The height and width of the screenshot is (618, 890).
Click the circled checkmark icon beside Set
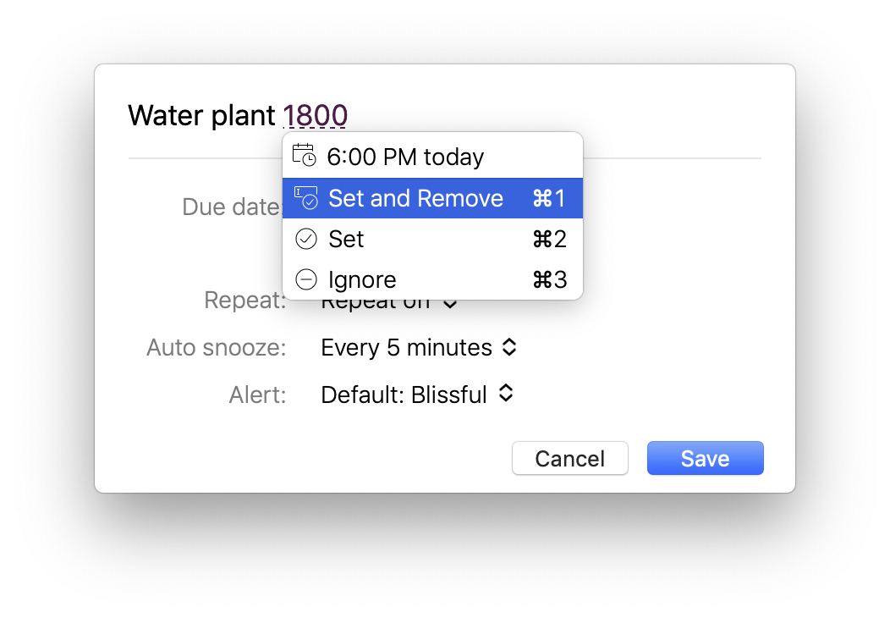click(x=305, y=239)
